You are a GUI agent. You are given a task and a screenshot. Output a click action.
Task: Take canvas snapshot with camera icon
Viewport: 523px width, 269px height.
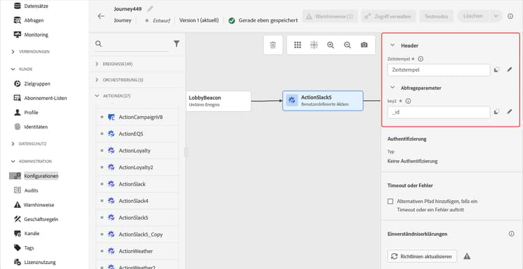(x=364, y=45)
